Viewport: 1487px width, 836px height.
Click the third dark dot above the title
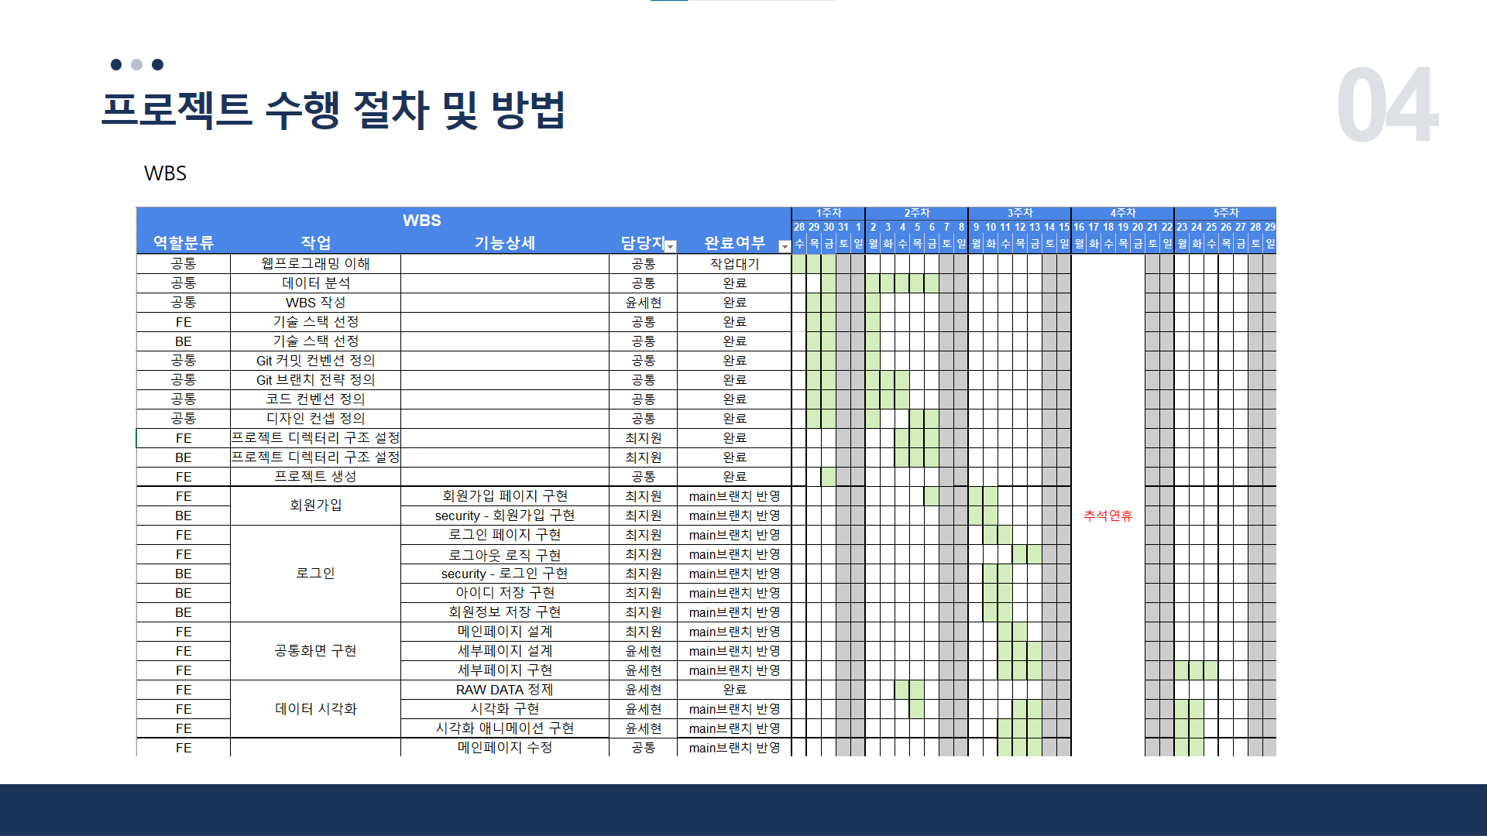(x=157, y=64)
